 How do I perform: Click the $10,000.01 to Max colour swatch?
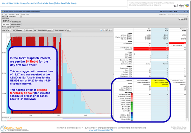tap(132, 94)
